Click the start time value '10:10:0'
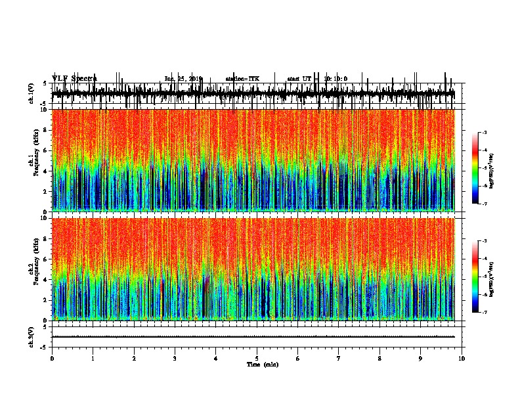 [336, 79]
